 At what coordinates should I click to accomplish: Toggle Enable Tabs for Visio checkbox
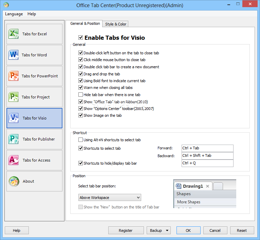coord(80,37)
